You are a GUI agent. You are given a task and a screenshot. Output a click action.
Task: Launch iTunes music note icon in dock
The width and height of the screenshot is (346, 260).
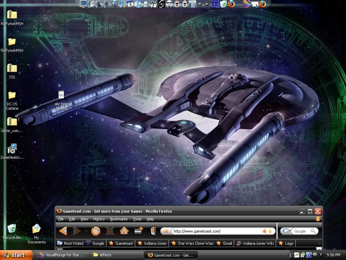click(138, 4)
